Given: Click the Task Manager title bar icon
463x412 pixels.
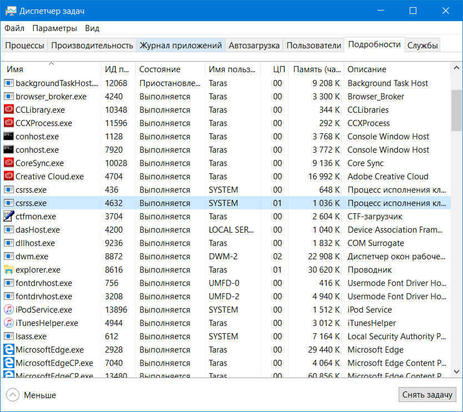Looking at the screenshot, I should [11, 11].
